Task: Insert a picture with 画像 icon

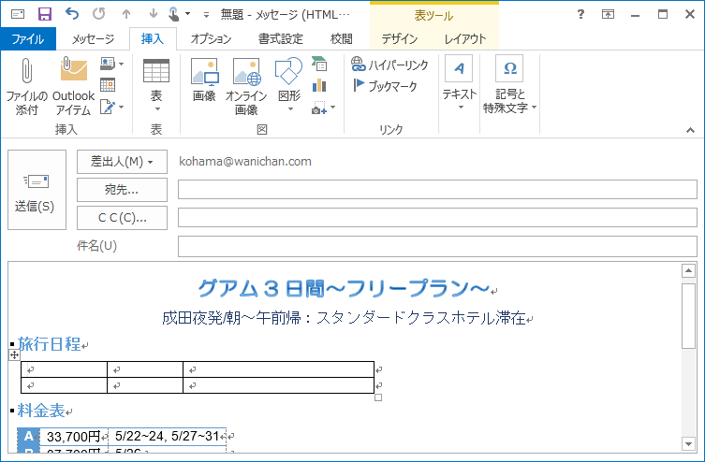Action: coord(205,72)
